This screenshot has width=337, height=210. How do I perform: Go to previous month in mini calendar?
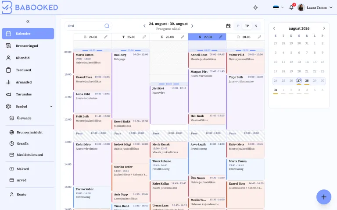(x=274, y=28)
